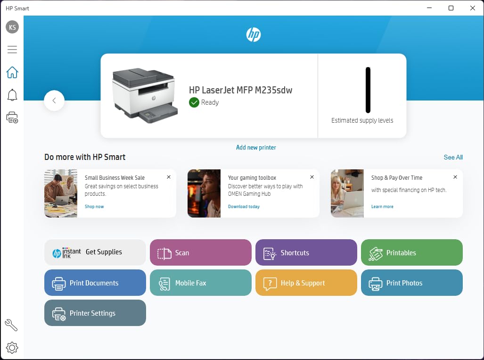Open Shop & Pay Over Time image

tap(347, 193)
